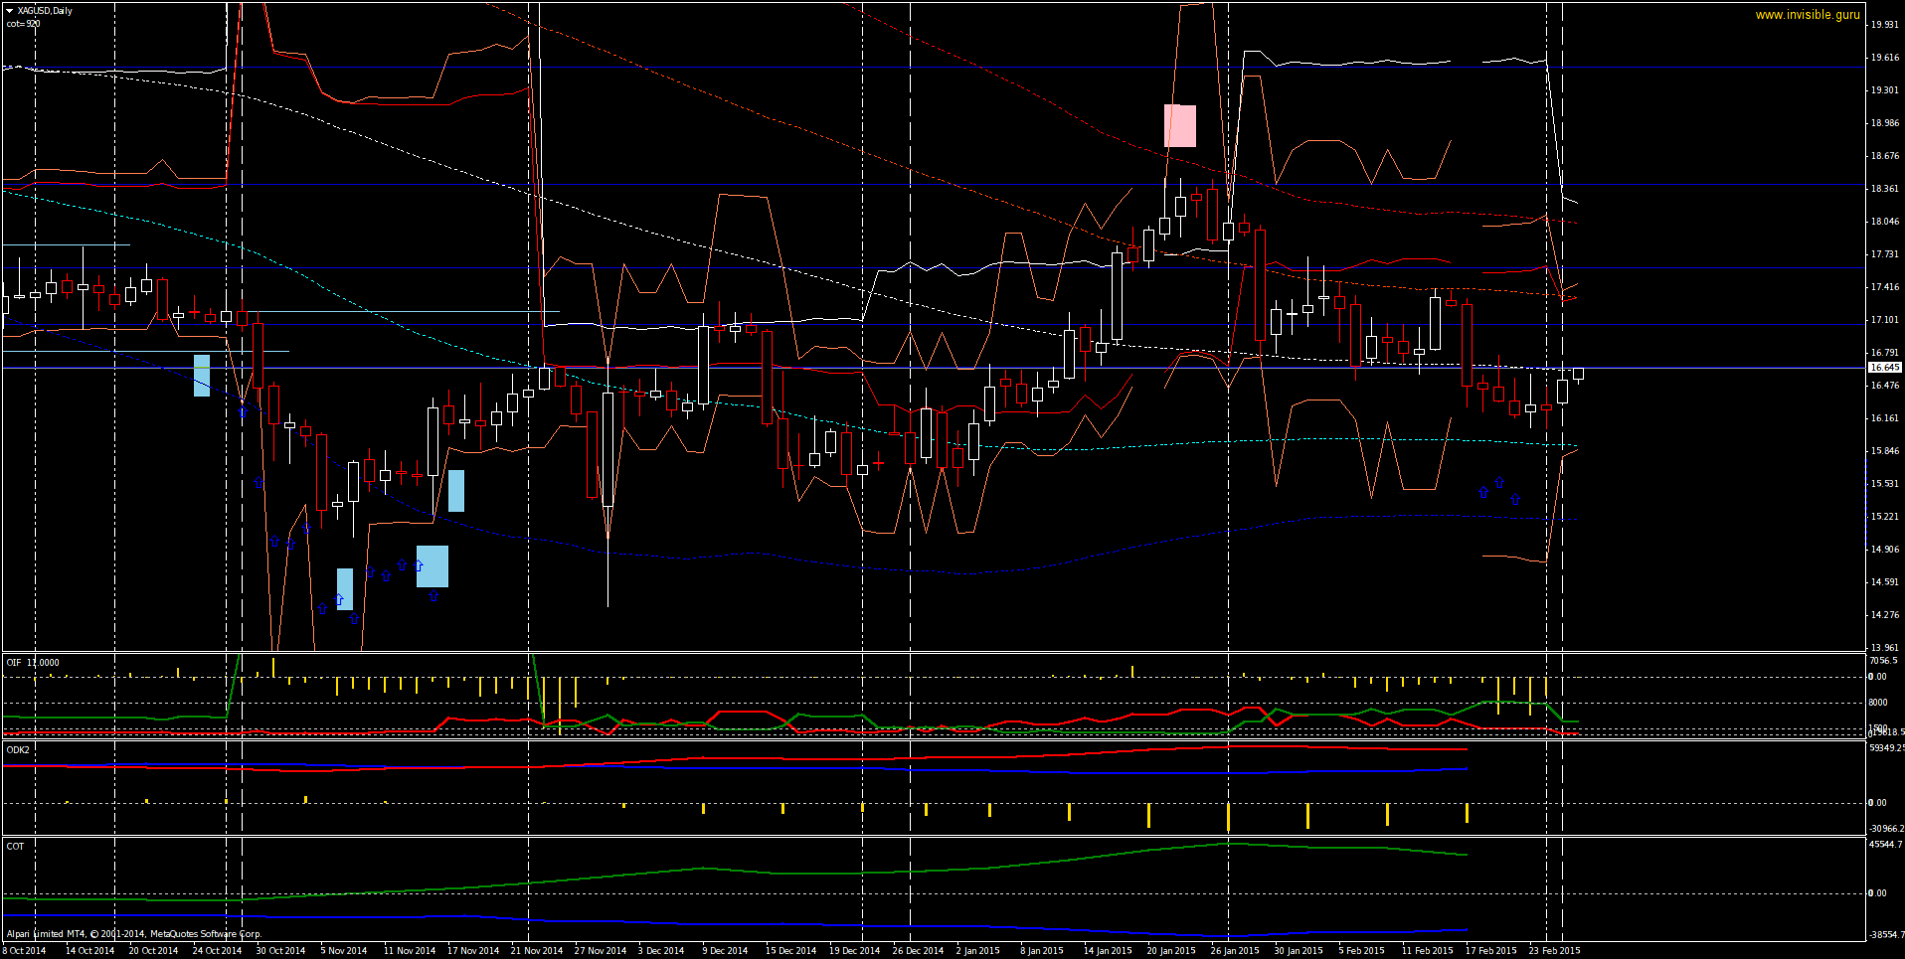Select the pink rectangle object on the chart
This screenshot has height=959, width=1905.
coord(1180,126)
